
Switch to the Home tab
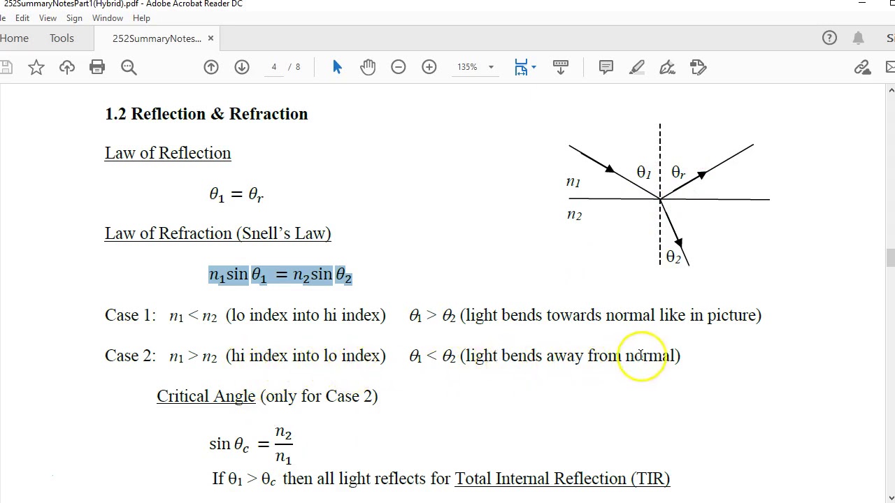14,38
